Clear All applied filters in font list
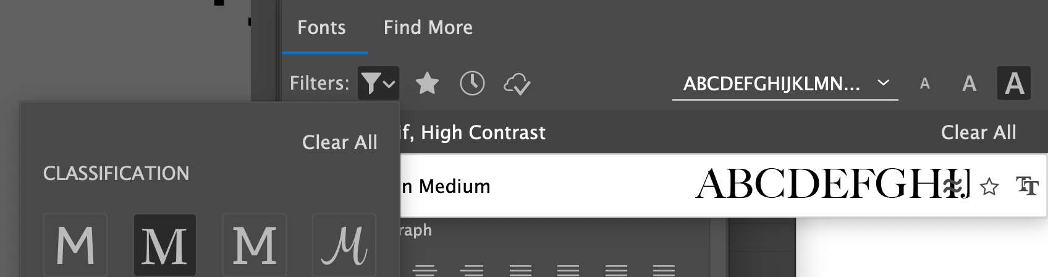The width and height of the screenshot is (1048, 277). click(978, 132)
